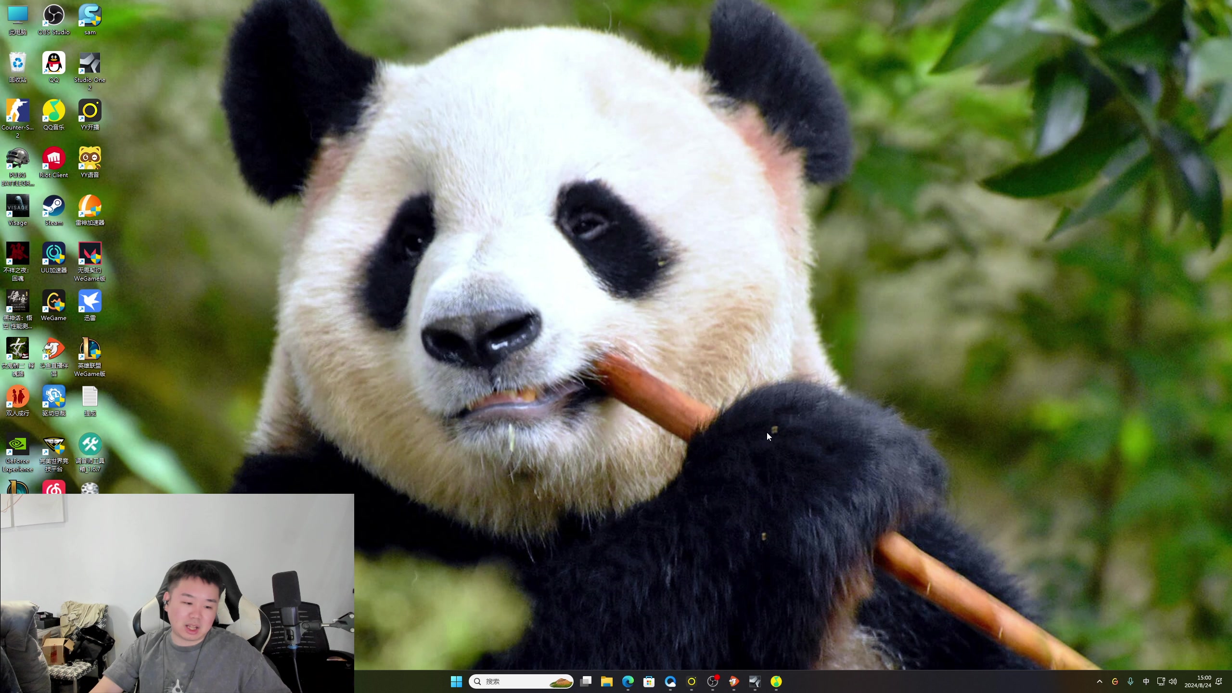The width and height of the screenshot is (1232, 693).
Task: Open the OBS Studio desktop shortcut
Action: pos(54,20)
